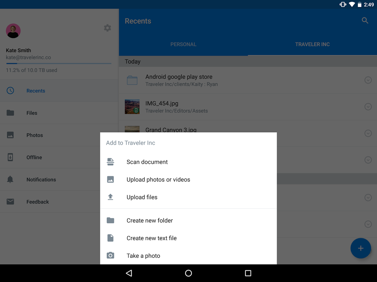
Task: Open the IMG_454.jpg thumbnail
Action: coord(132,107)
